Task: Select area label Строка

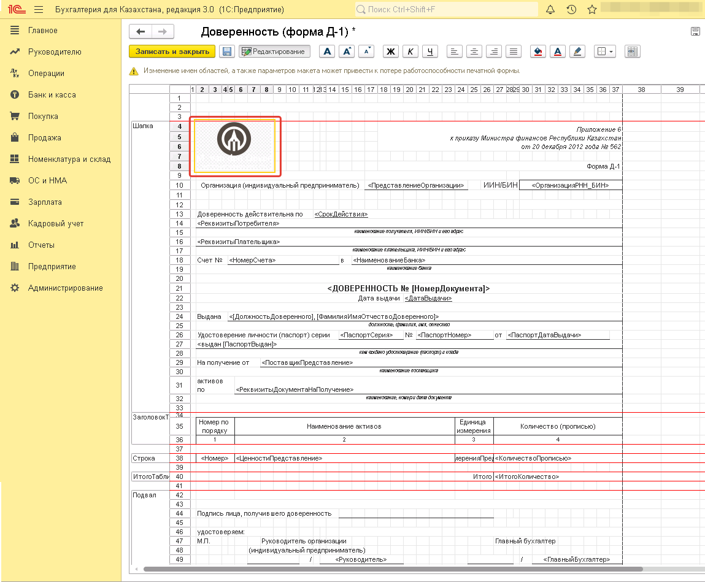Action: click(x=144, y=458)
